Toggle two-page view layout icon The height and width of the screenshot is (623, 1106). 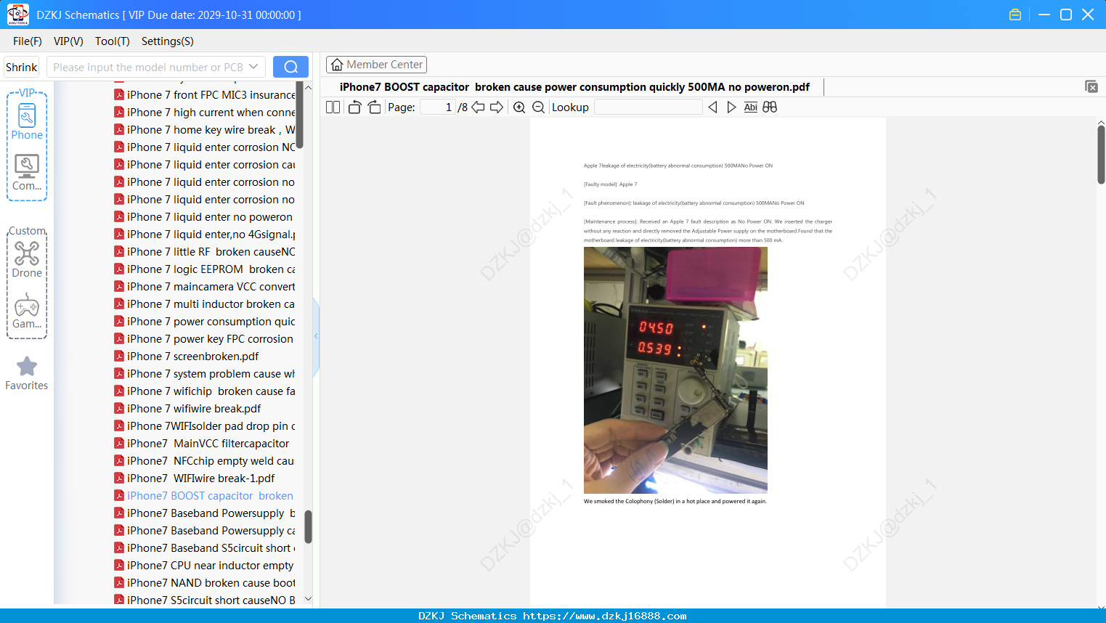click(333, 107)
